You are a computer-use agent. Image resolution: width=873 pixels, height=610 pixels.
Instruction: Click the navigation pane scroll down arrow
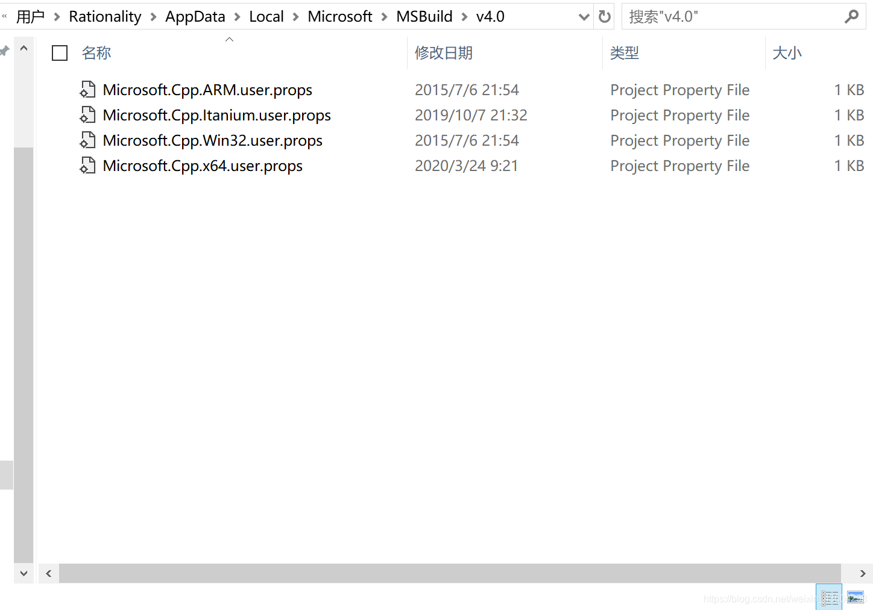24,573
